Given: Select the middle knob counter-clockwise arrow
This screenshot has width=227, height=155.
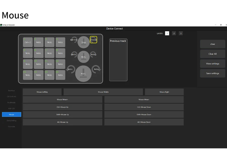Looking at the screenshot, I should (74, 54).
